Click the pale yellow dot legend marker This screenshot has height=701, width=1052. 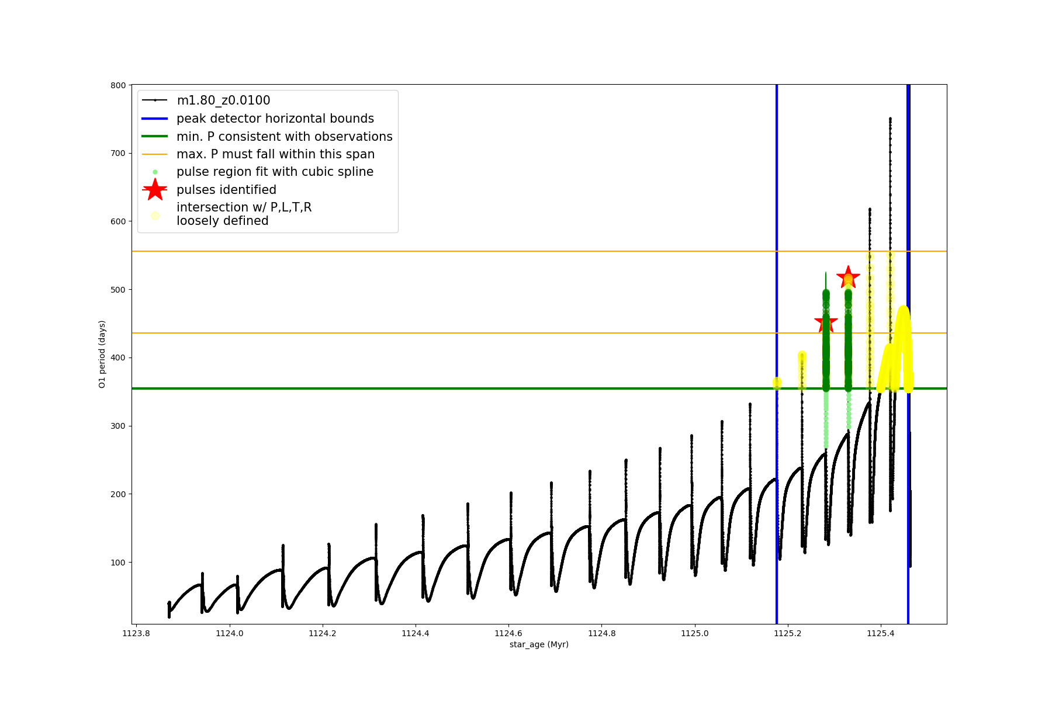point(155,216)
